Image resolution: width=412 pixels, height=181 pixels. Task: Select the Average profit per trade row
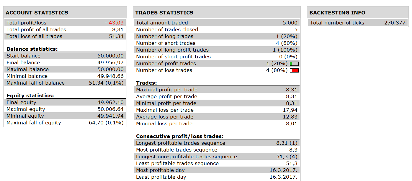pyautogui.click(x=217, y=96)
